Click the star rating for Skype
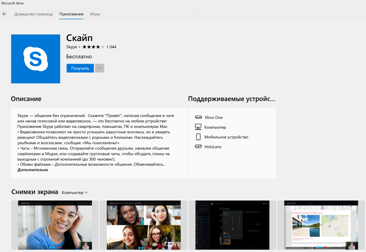 click(93, 47)
